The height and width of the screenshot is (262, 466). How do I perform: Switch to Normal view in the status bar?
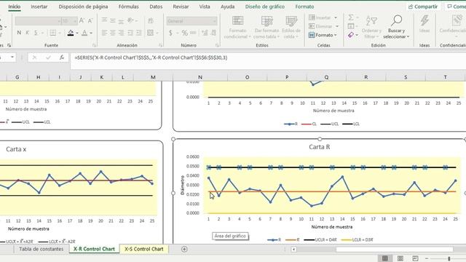[x=385, y=258]
